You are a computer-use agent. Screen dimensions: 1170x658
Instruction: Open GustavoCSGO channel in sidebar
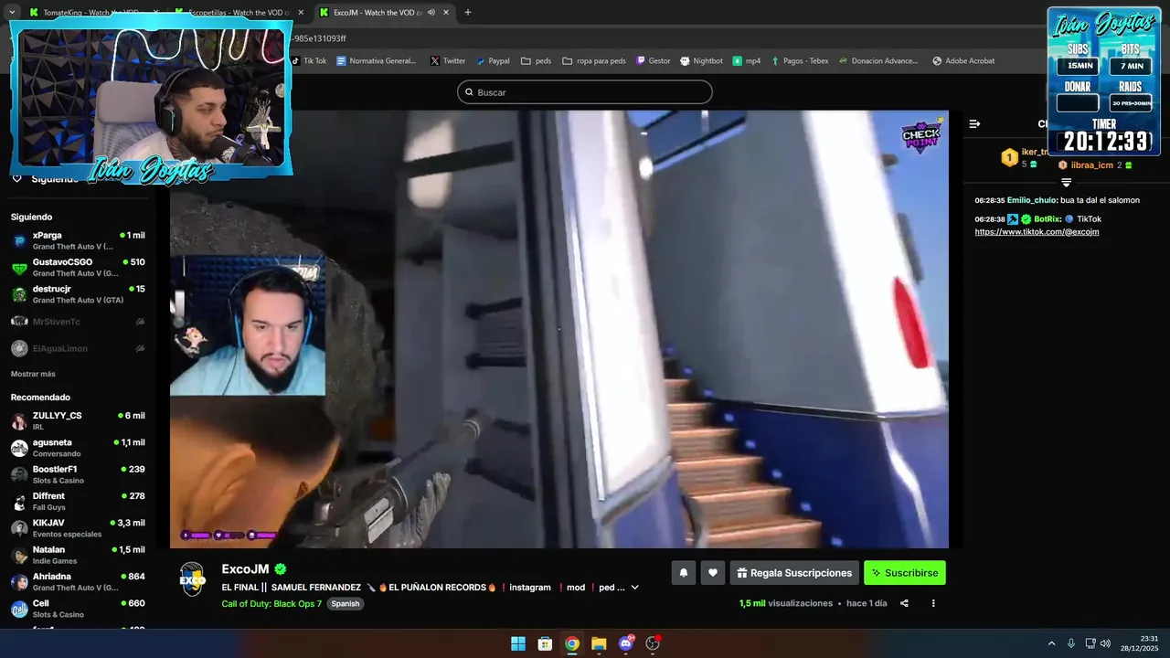tap(78, 268)
